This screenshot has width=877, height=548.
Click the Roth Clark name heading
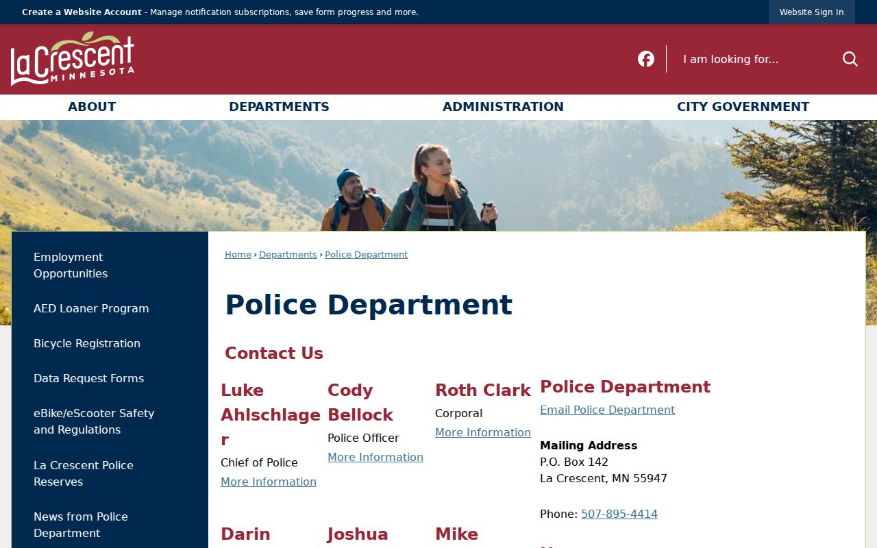tap(483, 390)
